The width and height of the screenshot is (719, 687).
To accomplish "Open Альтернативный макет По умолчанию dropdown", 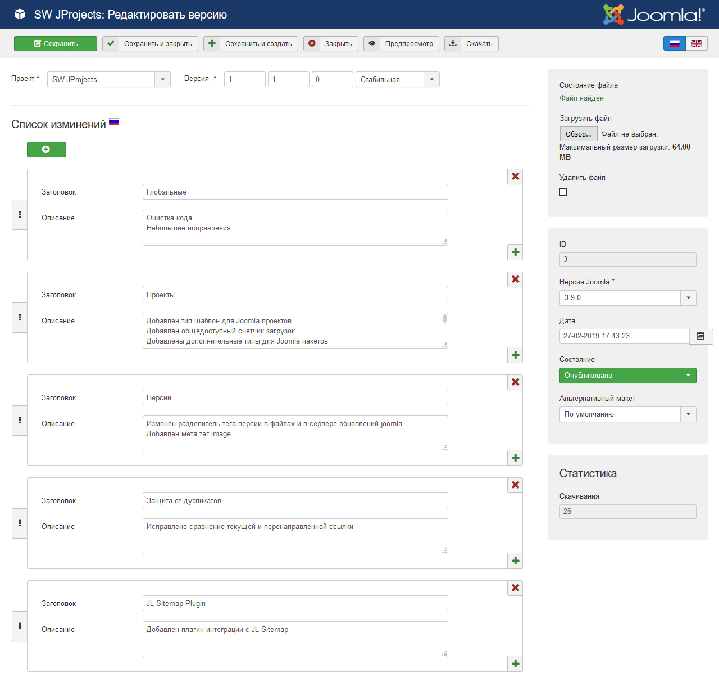I will point(628,414).
